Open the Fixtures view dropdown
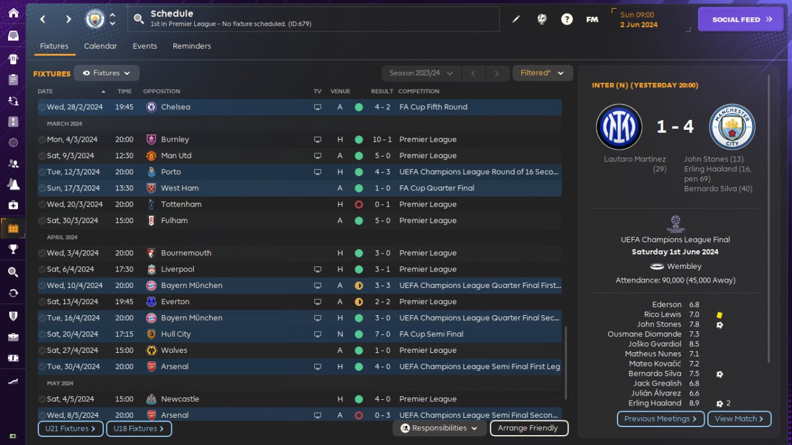The width and height of the screenshot is (792, 445). pos(106,73)
